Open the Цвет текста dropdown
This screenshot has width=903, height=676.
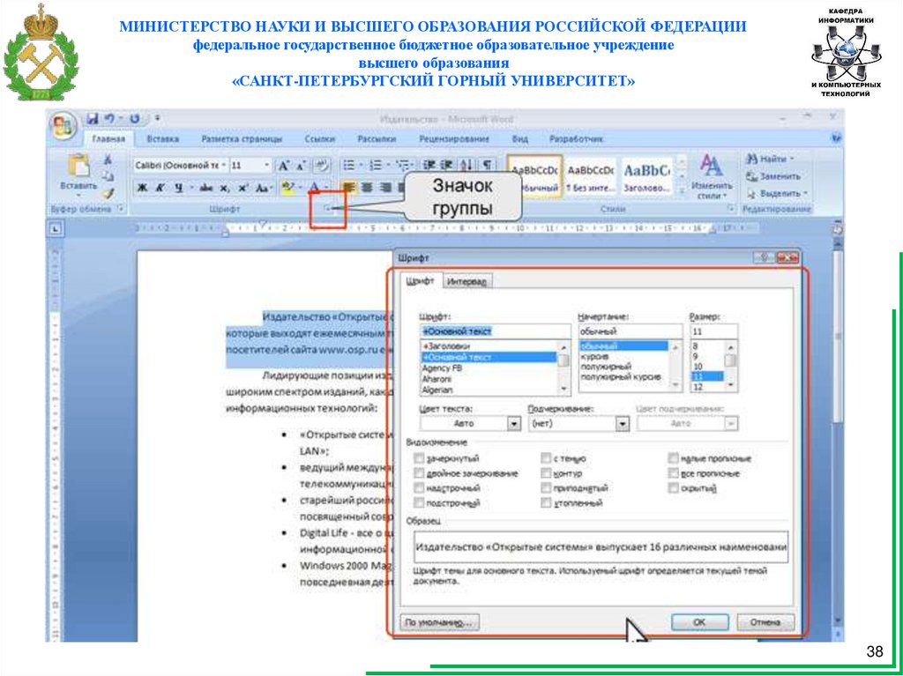pos(514,424)
